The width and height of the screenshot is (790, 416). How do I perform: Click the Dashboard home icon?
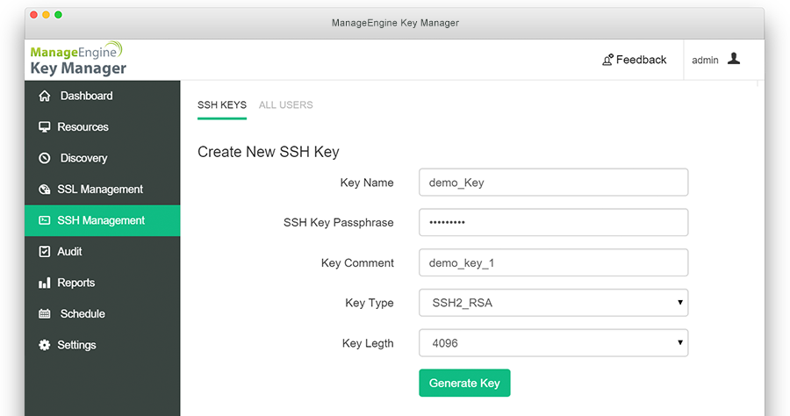45,96
